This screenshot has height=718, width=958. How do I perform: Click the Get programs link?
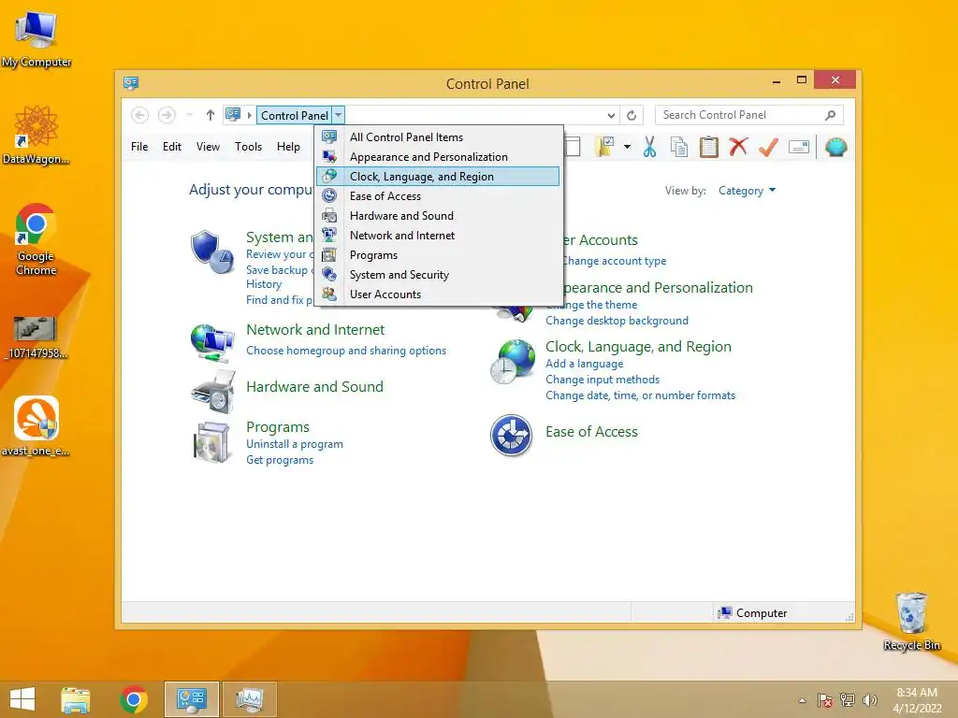[x=280, y=460]
